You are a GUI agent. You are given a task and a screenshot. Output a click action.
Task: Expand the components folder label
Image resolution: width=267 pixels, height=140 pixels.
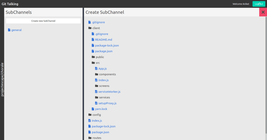(x=107, y=74)
